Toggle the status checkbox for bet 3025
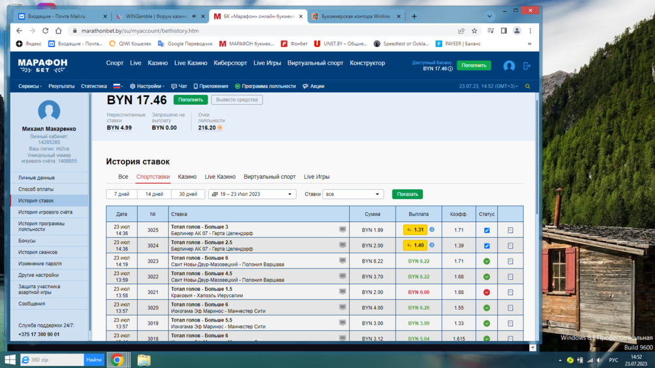The image size is (655, 368). (486, 230)
